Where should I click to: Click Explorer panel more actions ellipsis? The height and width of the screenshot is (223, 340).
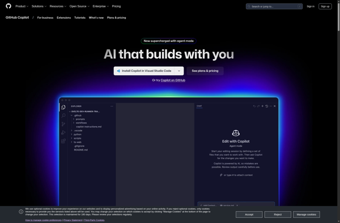pos(112,106)
